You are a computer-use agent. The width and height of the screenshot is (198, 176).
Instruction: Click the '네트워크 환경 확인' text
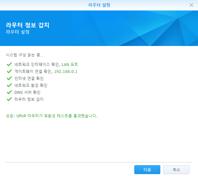31,85
